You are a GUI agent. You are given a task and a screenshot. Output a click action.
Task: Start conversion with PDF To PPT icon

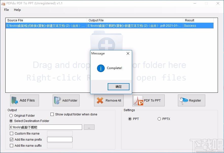[x=139, y=100]
